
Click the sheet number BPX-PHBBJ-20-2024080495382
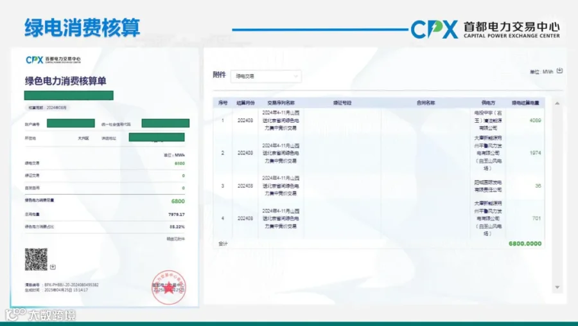[71, 285]
